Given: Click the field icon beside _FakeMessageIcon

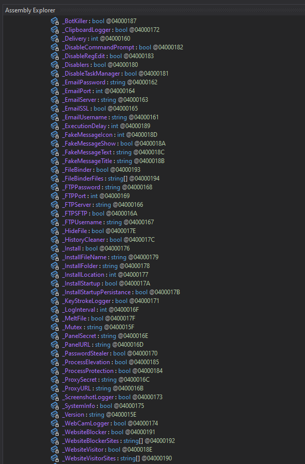Looking at the screenshot, I should 55,135.
